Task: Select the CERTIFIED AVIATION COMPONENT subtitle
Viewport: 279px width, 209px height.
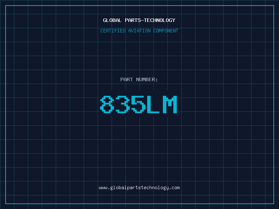Action: pyautogui.click(x=139, y=31)
